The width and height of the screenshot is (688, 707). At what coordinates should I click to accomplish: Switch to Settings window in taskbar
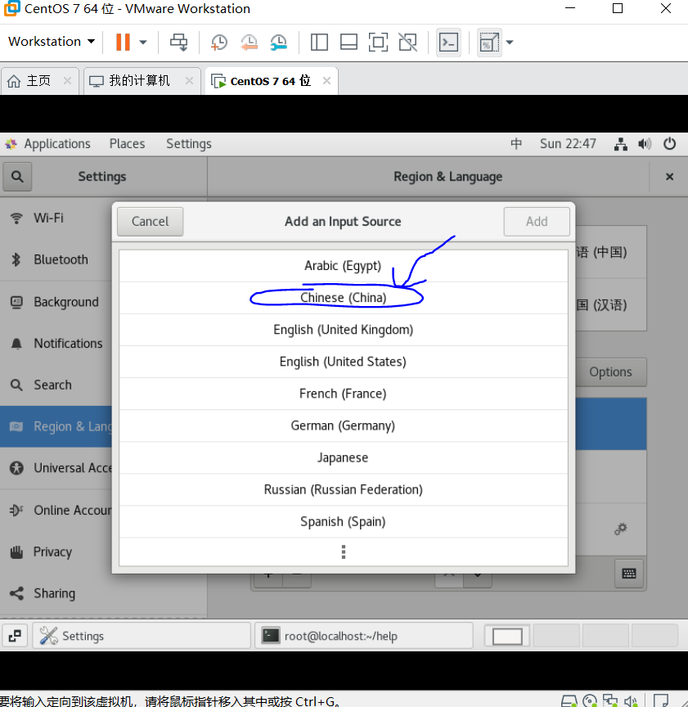point(141,636)
